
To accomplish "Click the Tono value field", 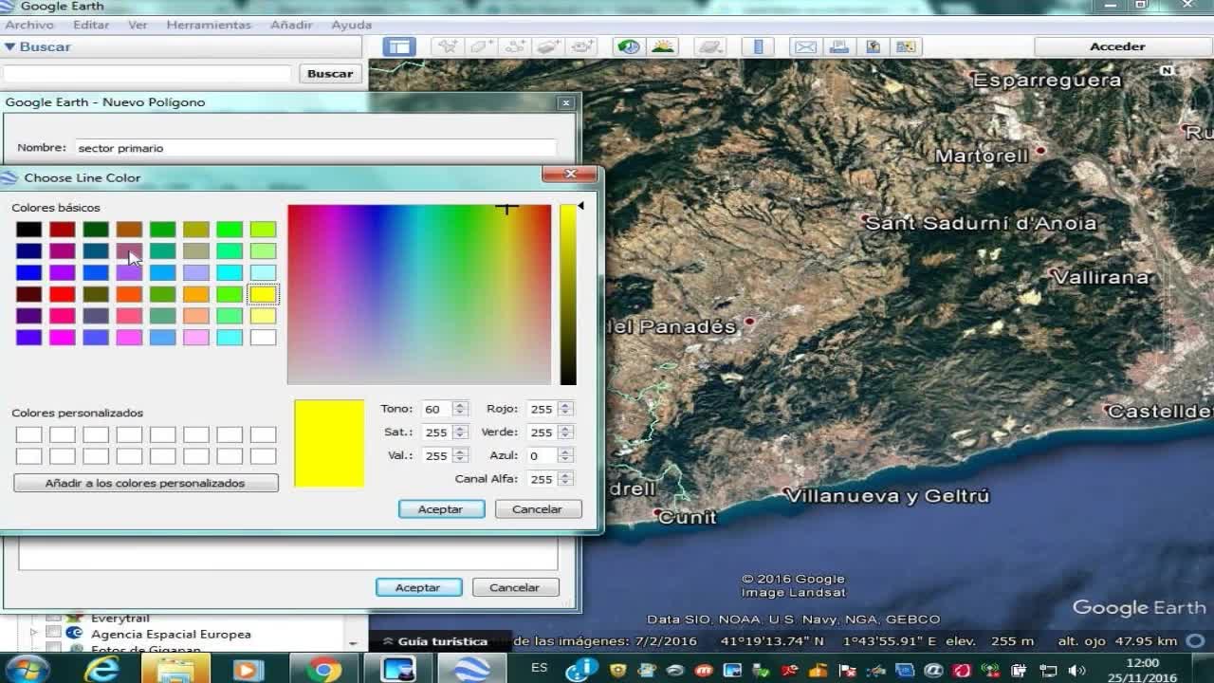I will pos(437,409).
